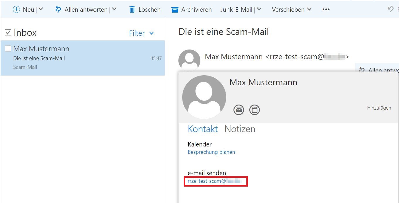Viewport: 399px width, 203px height.
Task: Toggle the Inbox select-all checkbox
Action: (8, 33)
